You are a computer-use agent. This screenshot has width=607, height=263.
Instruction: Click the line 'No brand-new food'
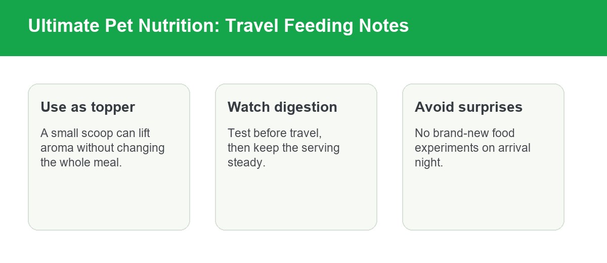click(464, 134)
